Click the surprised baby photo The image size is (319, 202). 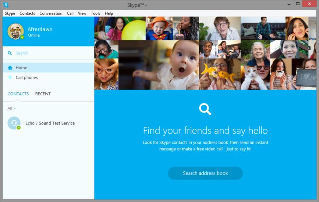click(x=159, y=65)
